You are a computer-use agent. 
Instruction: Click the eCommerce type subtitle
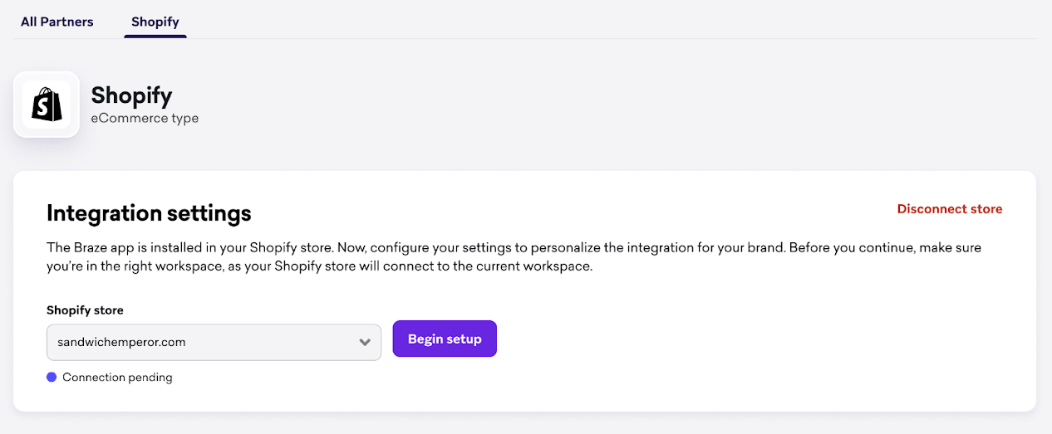click(145, 119)
